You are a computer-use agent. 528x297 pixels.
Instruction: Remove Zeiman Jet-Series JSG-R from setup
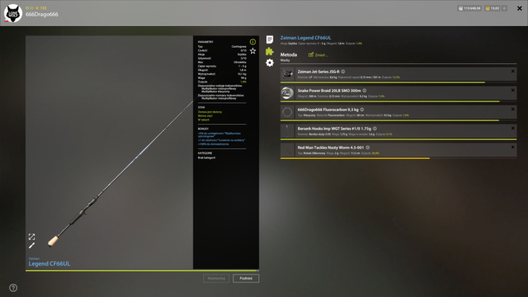[x=513, y=71]
